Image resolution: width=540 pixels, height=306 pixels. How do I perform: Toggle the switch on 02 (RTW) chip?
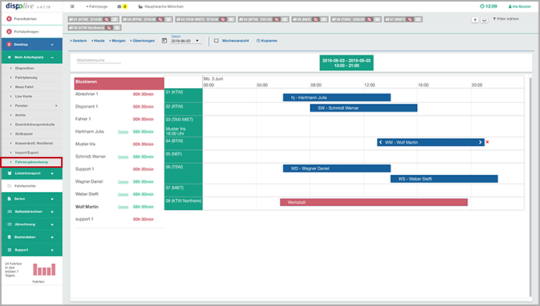click(x=168, y=20)
